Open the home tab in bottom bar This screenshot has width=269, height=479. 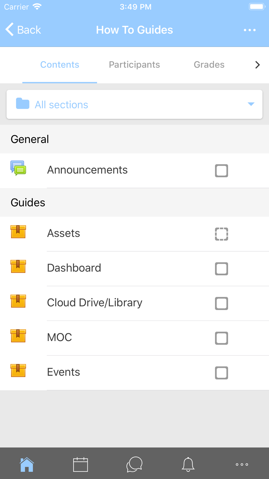click(27, 464)
